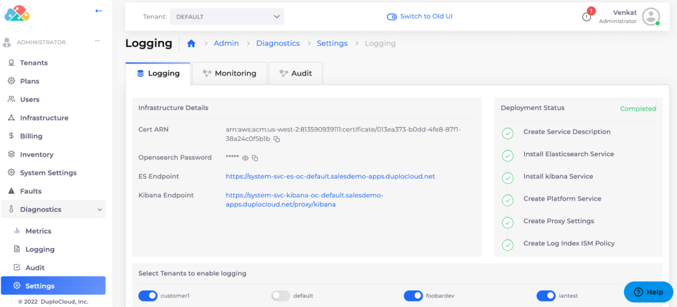Reveal the Opensearch password with eye icon

click(245, 158)
